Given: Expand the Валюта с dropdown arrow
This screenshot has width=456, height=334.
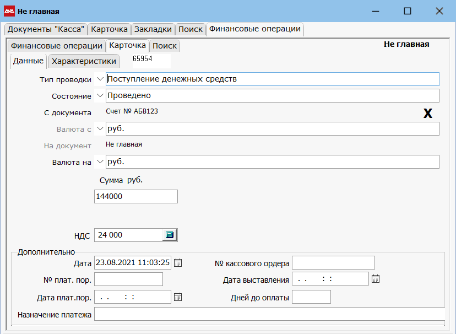Looking at the screenshot, I should (x=100, y=128).
